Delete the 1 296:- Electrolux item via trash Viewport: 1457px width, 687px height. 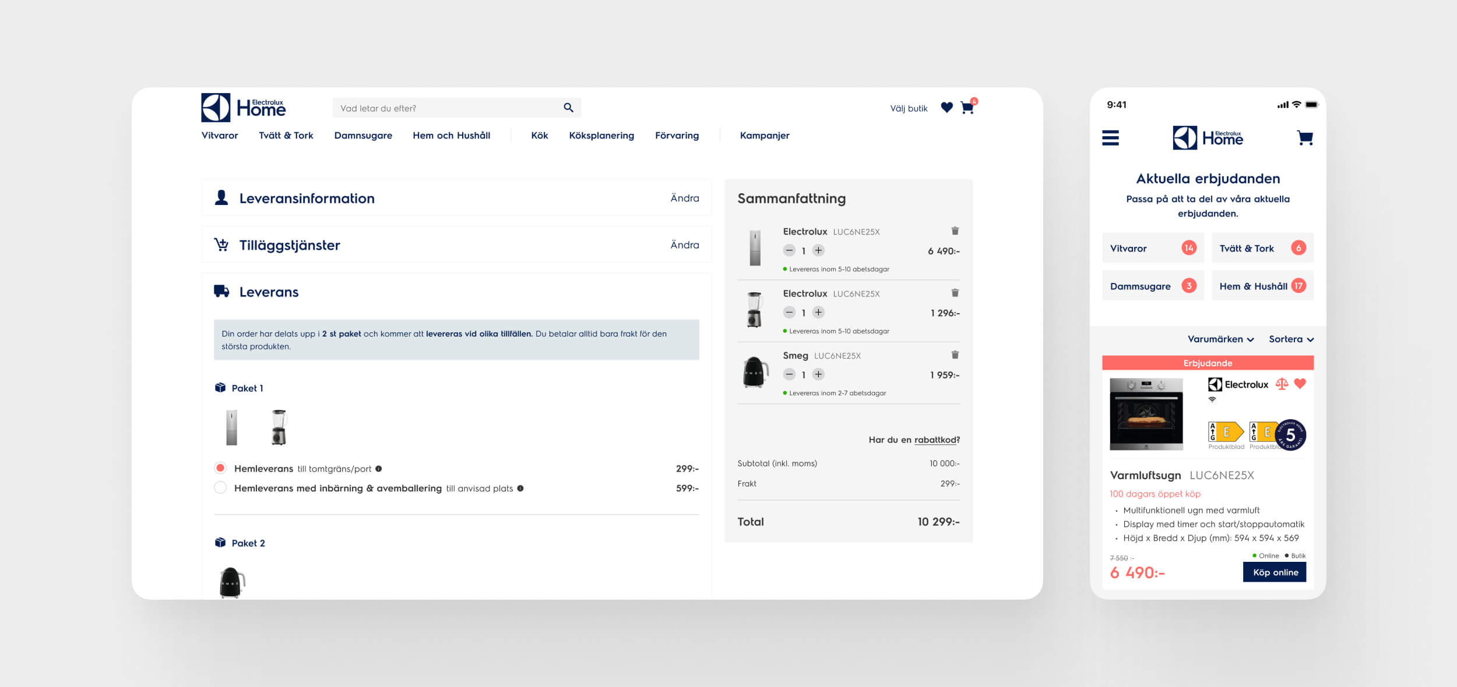955,293
